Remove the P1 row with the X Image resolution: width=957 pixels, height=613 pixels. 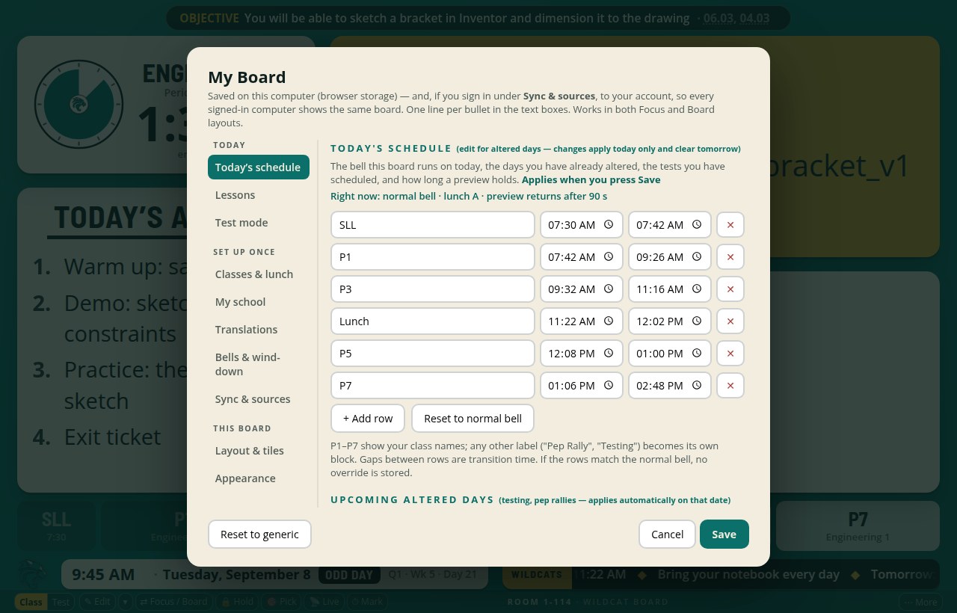point(730,256)
